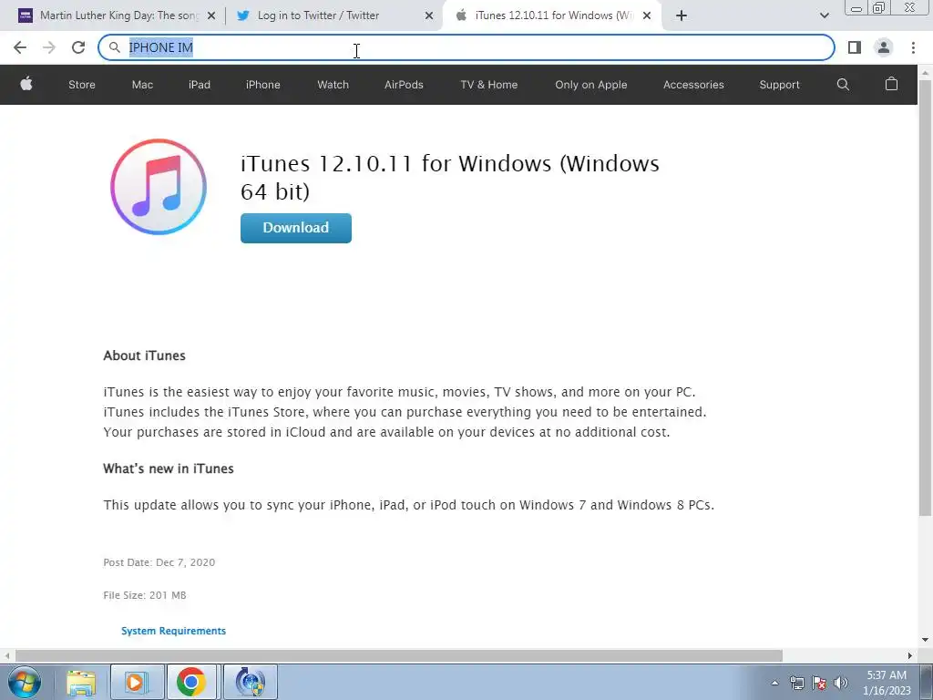Click the blue Download button
Screen dimensions: 933x700
(x=296, y=228)
